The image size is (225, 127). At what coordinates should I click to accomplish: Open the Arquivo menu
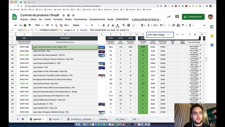click(24, 19)
